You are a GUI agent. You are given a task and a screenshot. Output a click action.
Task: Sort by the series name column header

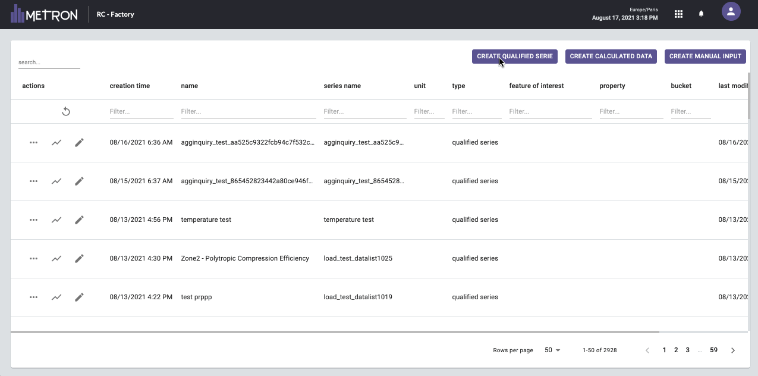pos(342,86)
